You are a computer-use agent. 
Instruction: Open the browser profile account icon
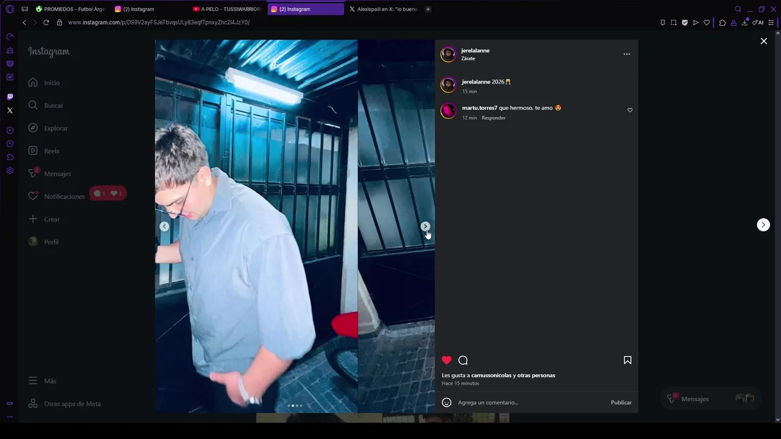point(733,23)
